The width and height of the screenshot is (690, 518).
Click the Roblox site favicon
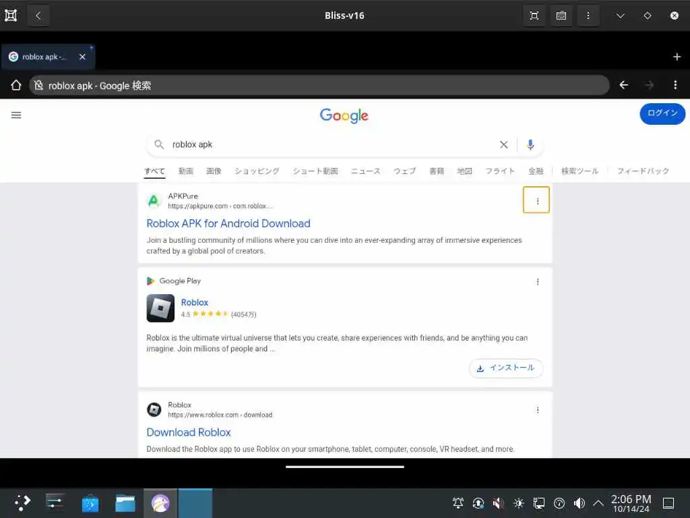pyautogui.click(x=154, y=409)
